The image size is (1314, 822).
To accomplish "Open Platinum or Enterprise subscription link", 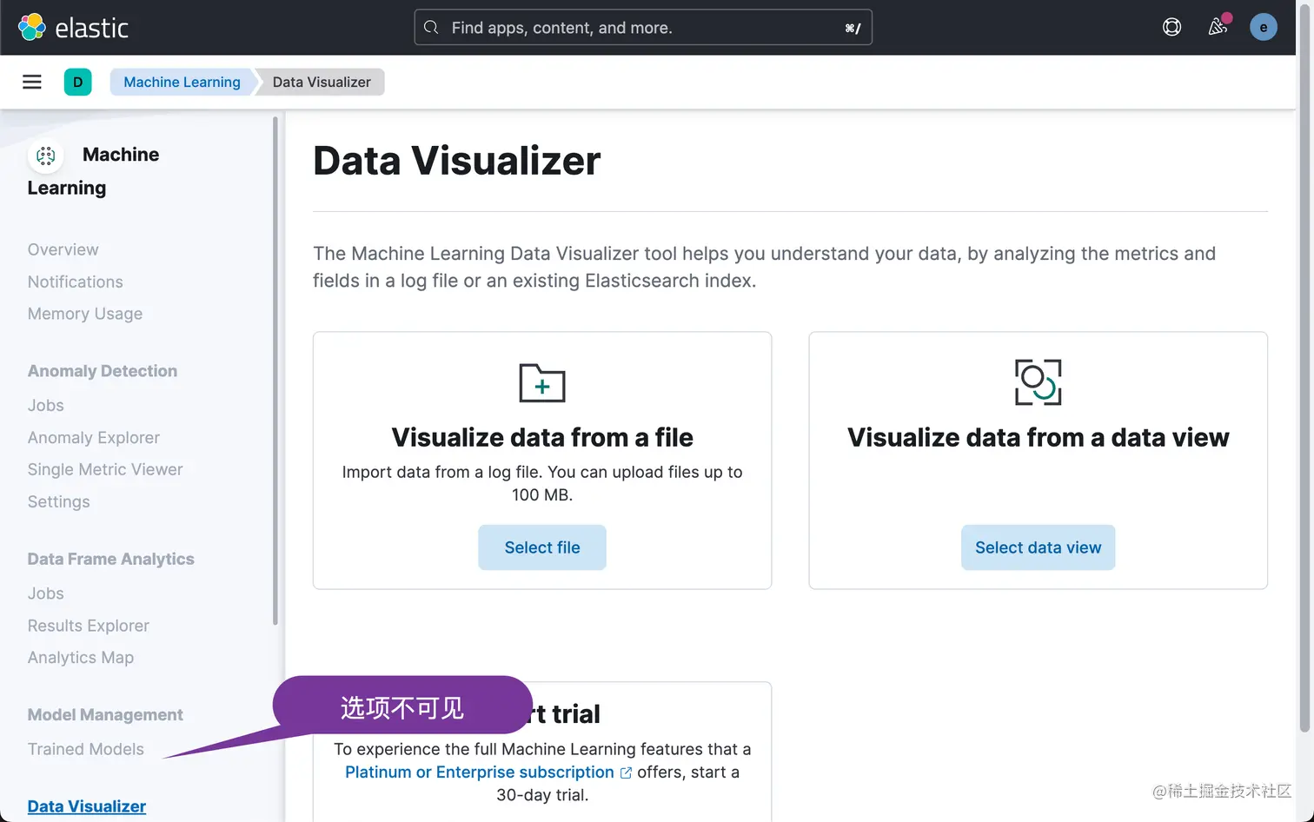I will (480, 772).
